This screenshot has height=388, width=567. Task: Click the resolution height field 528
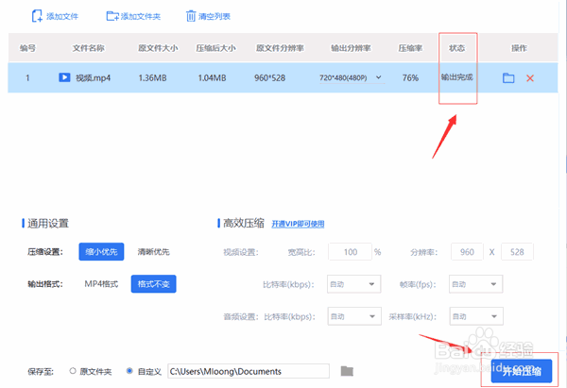517,252
